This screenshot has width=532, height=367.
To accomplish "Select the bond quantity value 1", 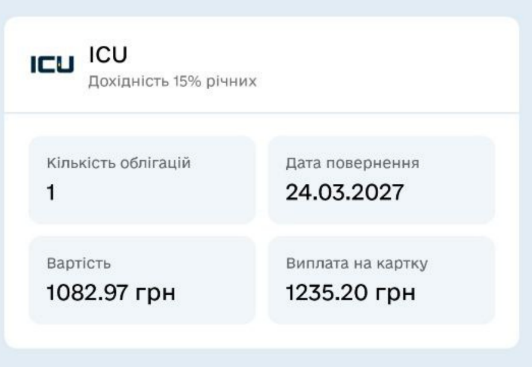I will 52,195.
